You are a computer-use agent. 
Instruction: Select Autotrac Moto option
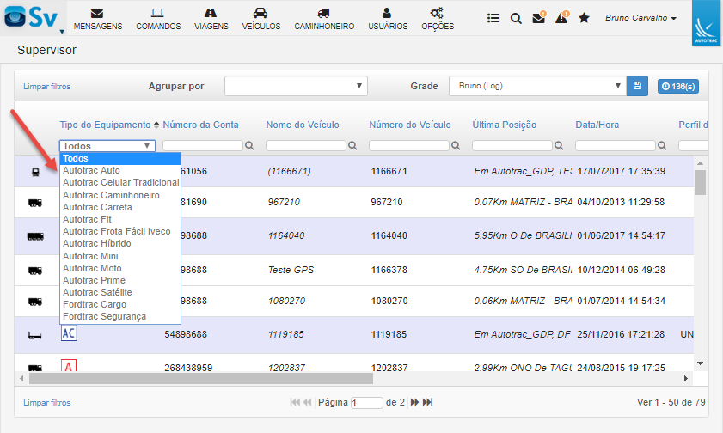tap(120, 268)
